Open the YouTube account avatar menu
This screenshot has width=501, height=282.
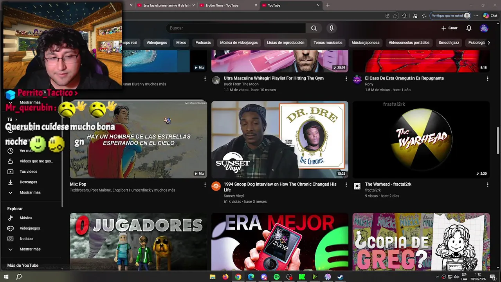coord(484,28)
